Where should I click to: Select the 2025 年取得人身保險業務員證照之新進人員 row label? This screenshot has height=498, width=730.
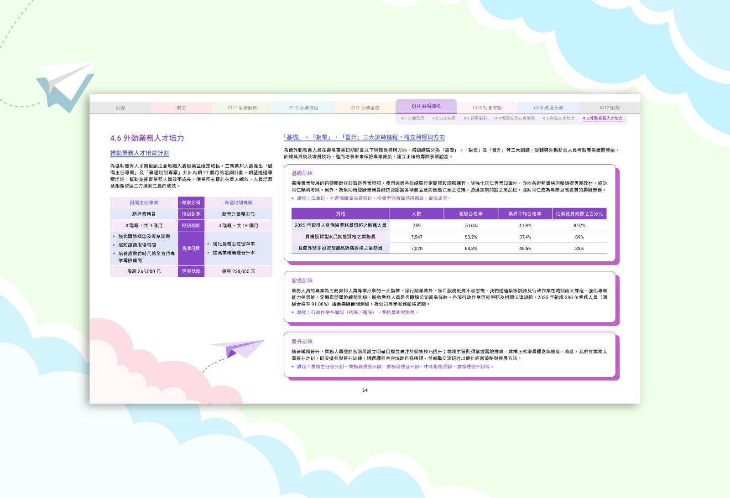(340, 225)
